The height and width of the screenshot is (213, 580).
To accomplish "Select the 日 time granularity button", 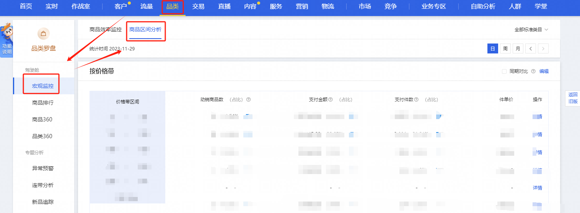I will [492, 48].
